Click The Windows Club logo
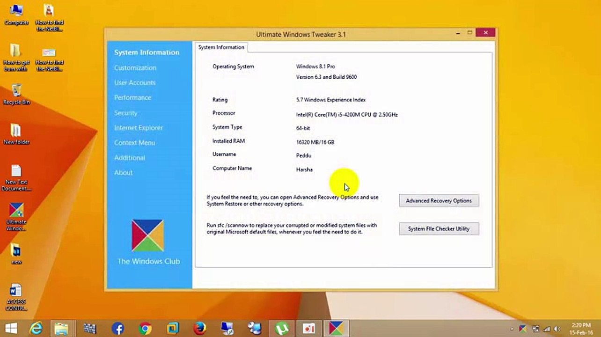 click(148, 235)
